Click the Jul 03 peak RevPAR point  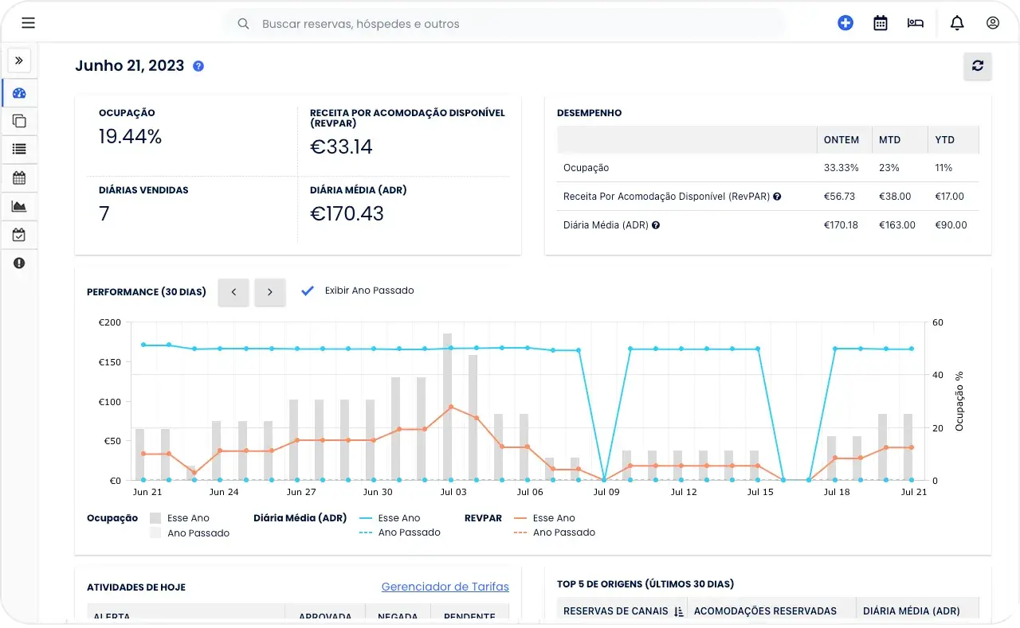pyautogui.click(x=451, y=407)
